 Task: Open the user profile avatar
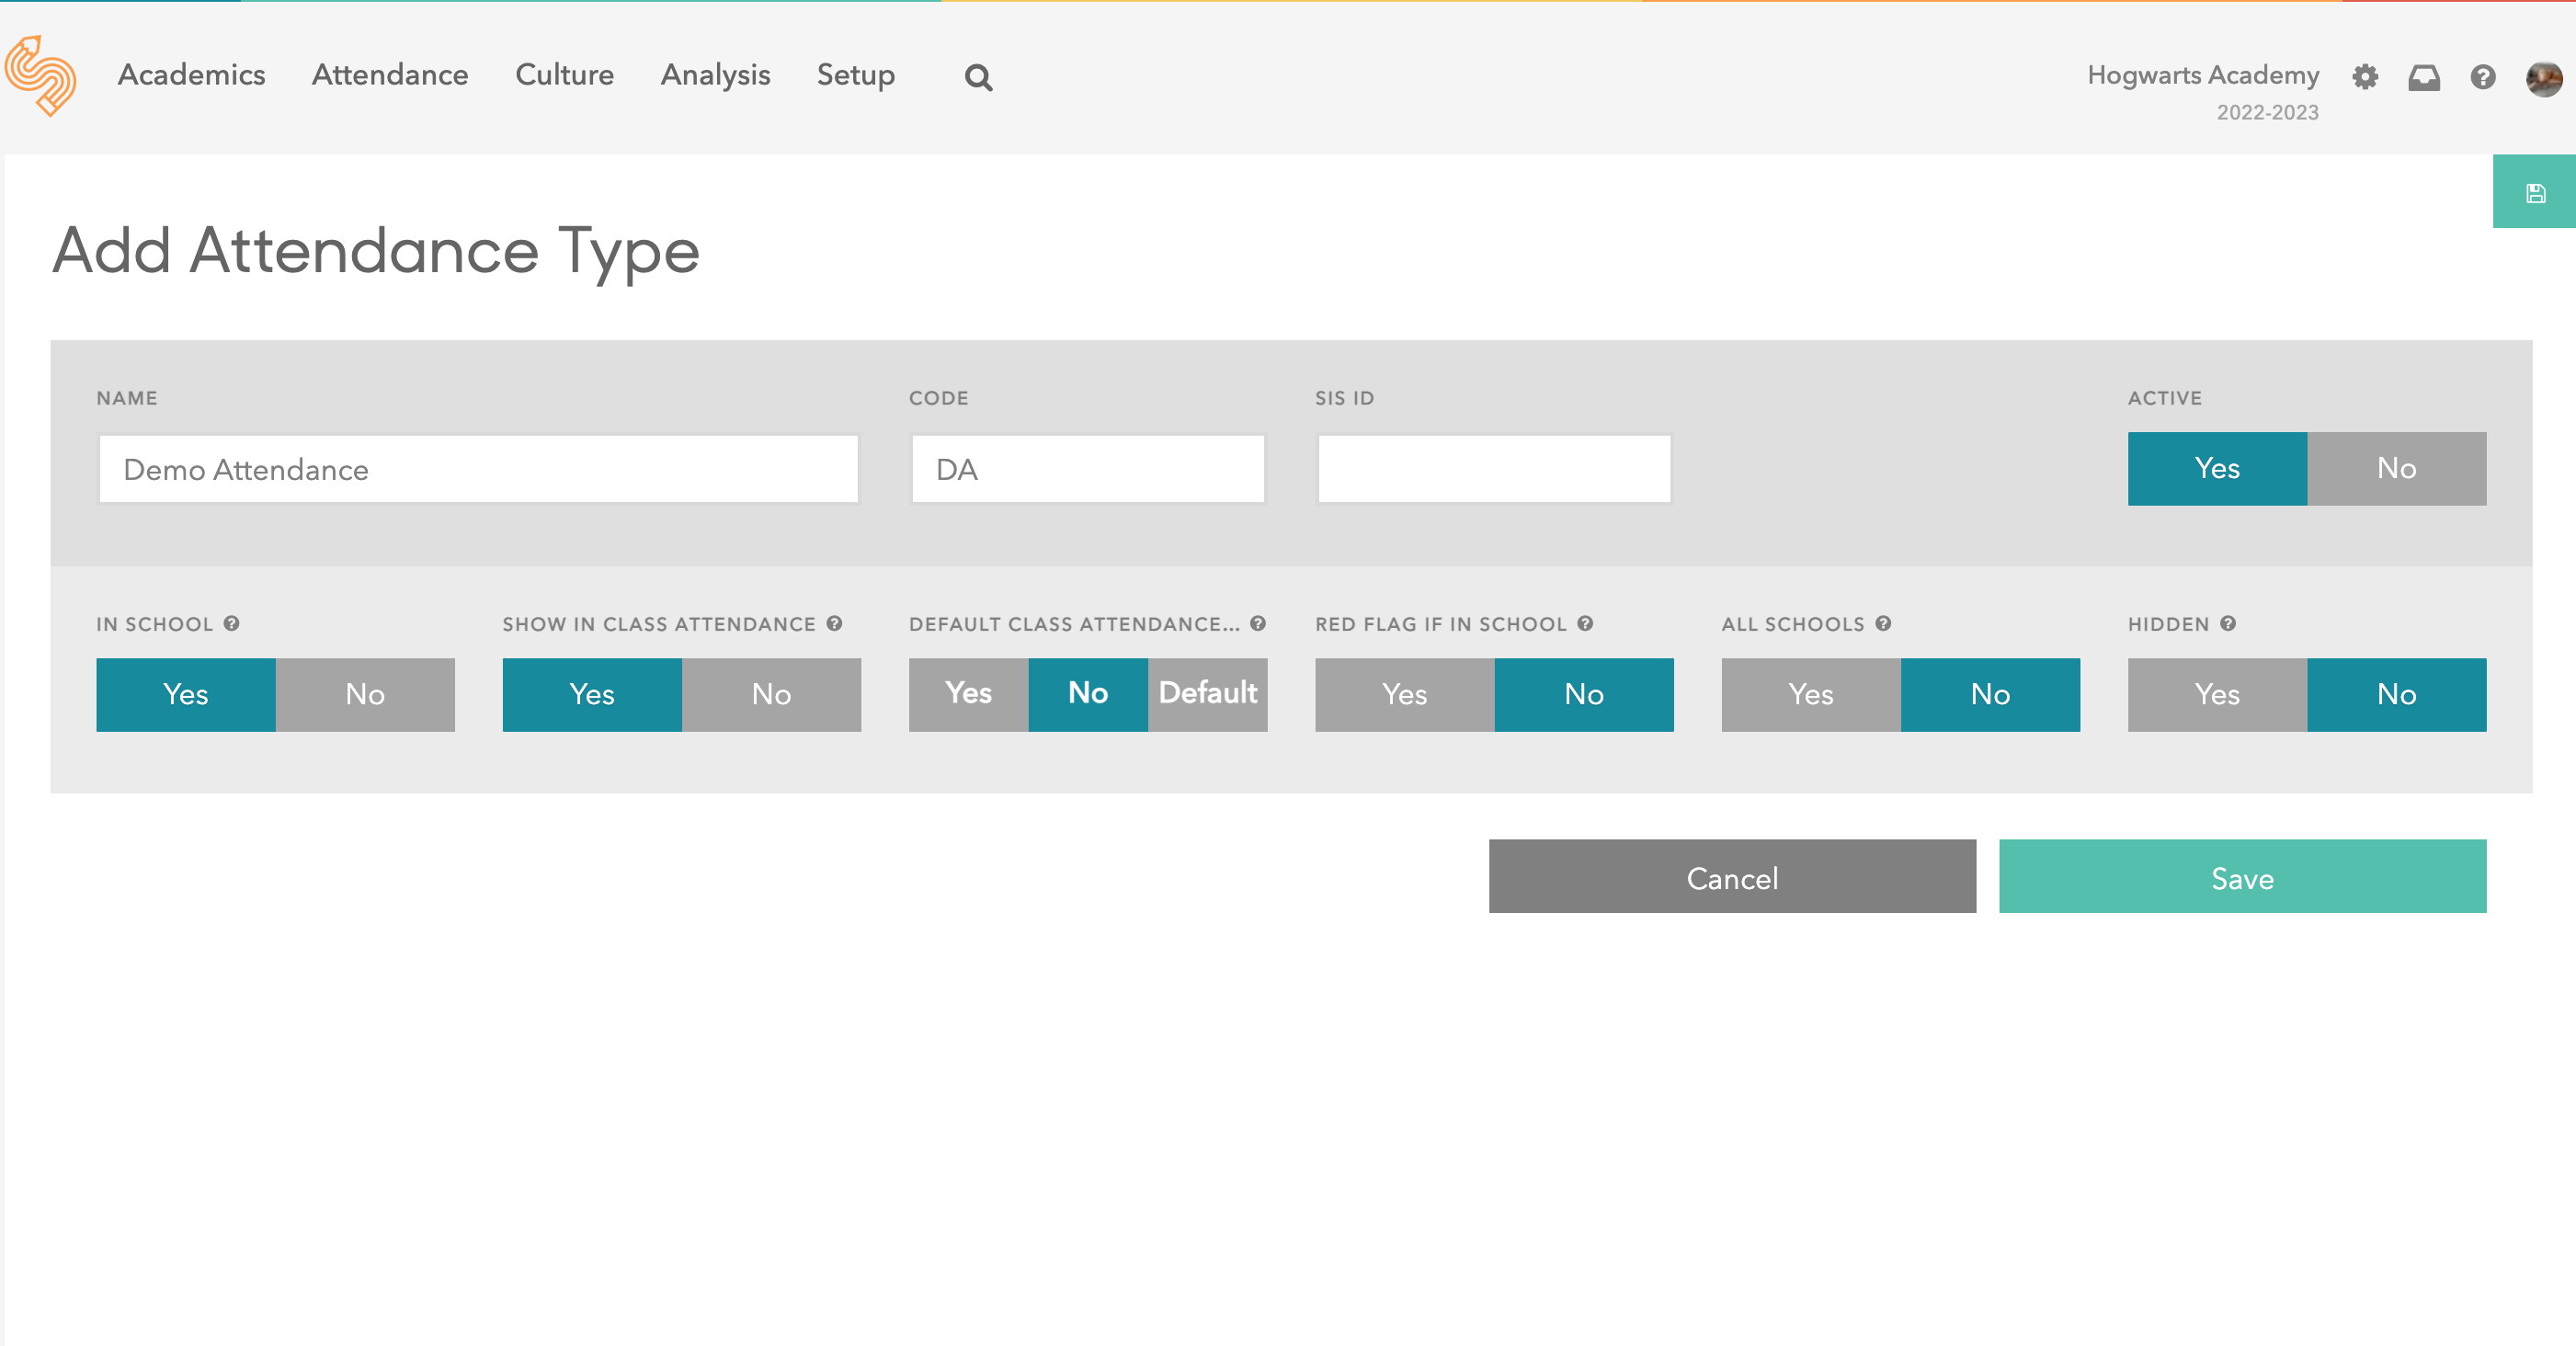tap(2543, 78)
